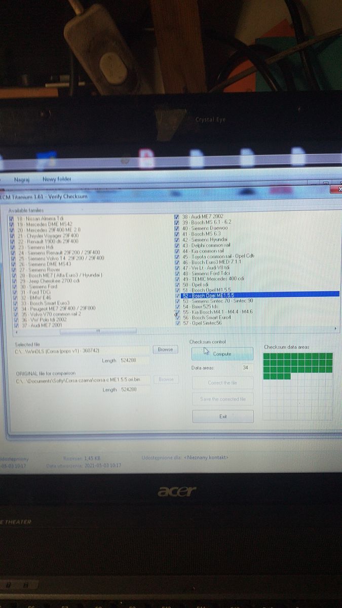Toggle checkbox for Delphi common rail
This screenshot has width=342, height=608.
[177, 245]
